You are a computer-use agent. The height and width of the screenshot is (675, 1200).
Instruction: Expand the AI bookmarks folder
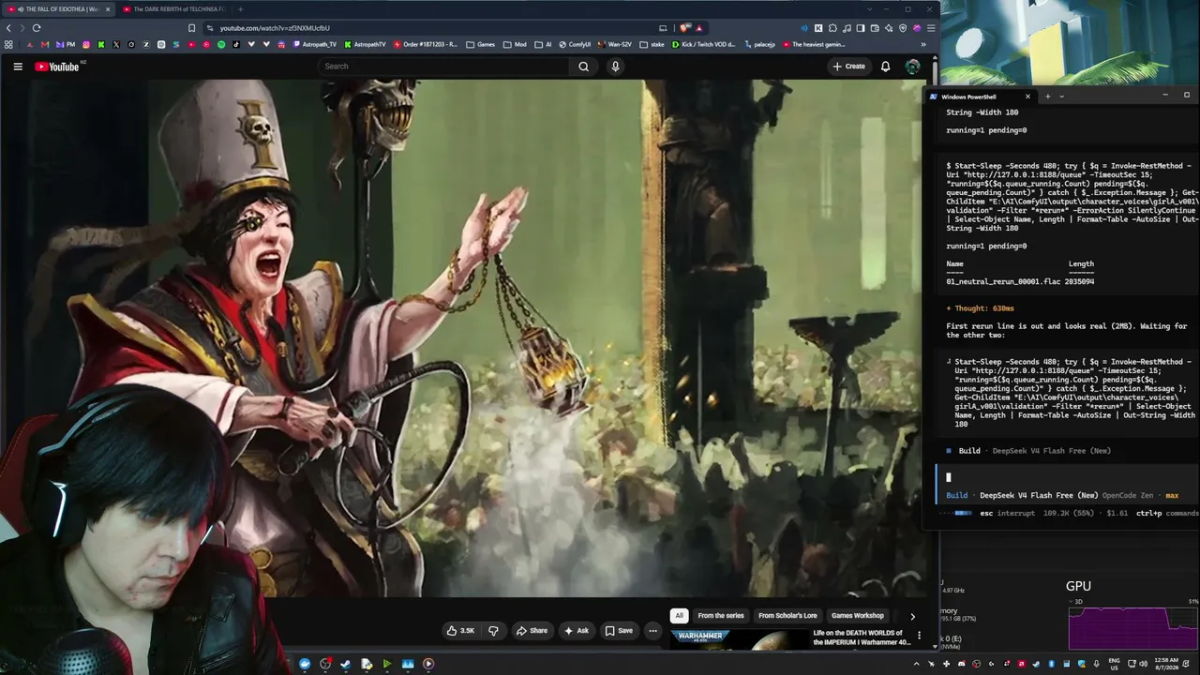point(543,44)
